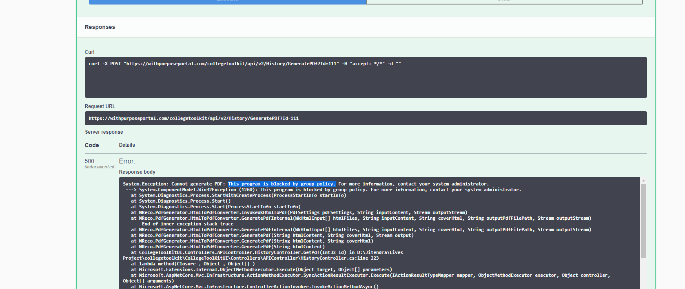685x289 pixels.
Task: Click highlighted 'This program is blocked by group policy.' text
Action: [x=282, y=184]
